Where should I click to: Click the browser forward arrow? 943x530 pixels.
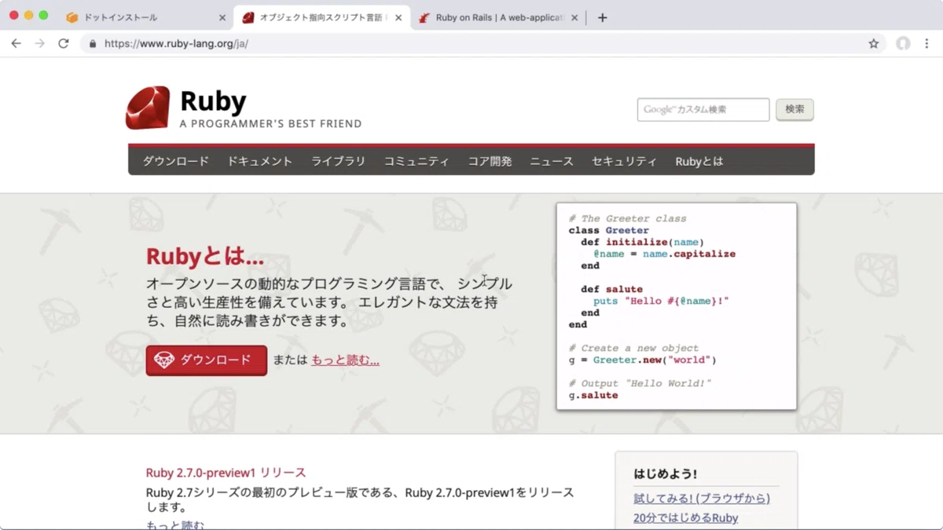coord(39,44)
